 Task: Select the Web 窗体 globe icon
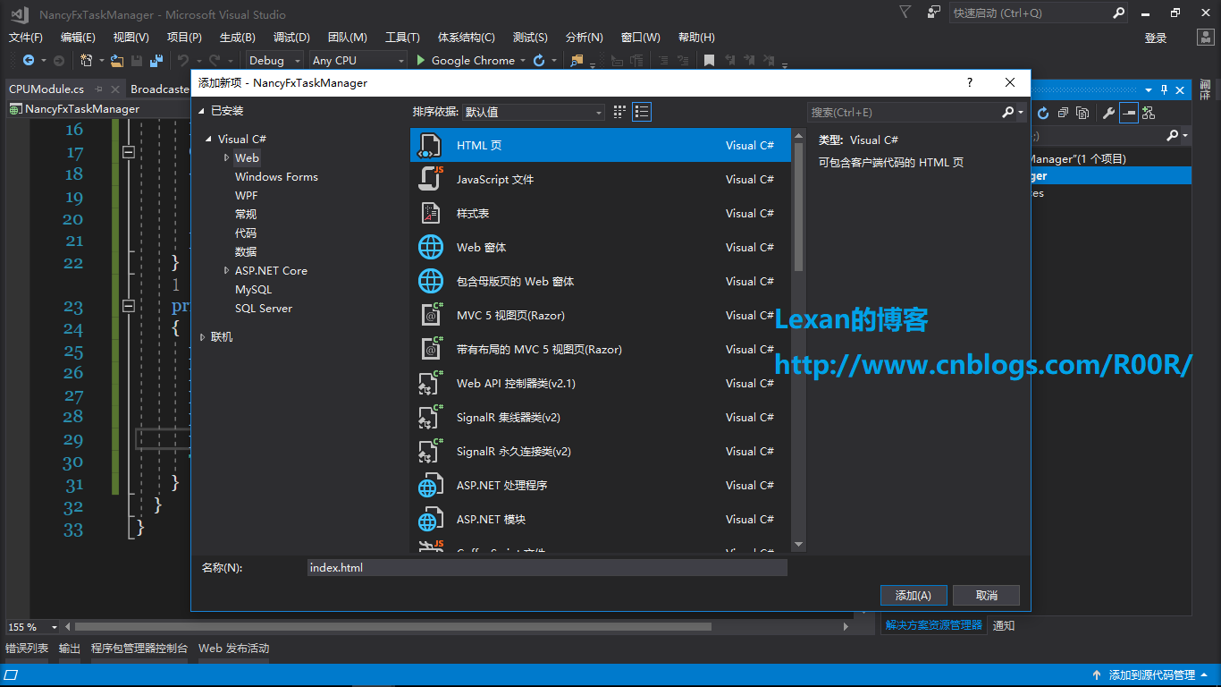[x=431, y=247]
